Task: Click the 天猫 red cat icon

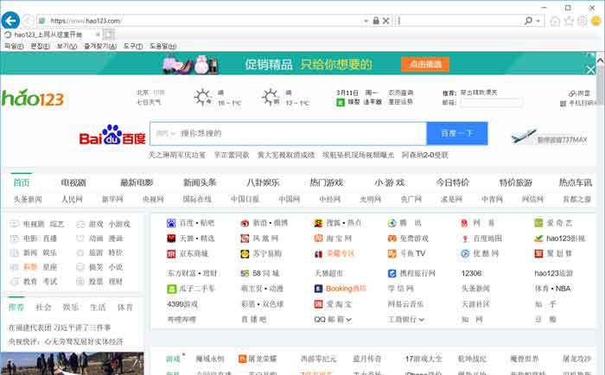Action: pos(171,238)
